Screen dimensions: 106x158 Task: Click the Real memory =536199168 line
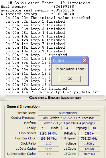pos(37,7)
